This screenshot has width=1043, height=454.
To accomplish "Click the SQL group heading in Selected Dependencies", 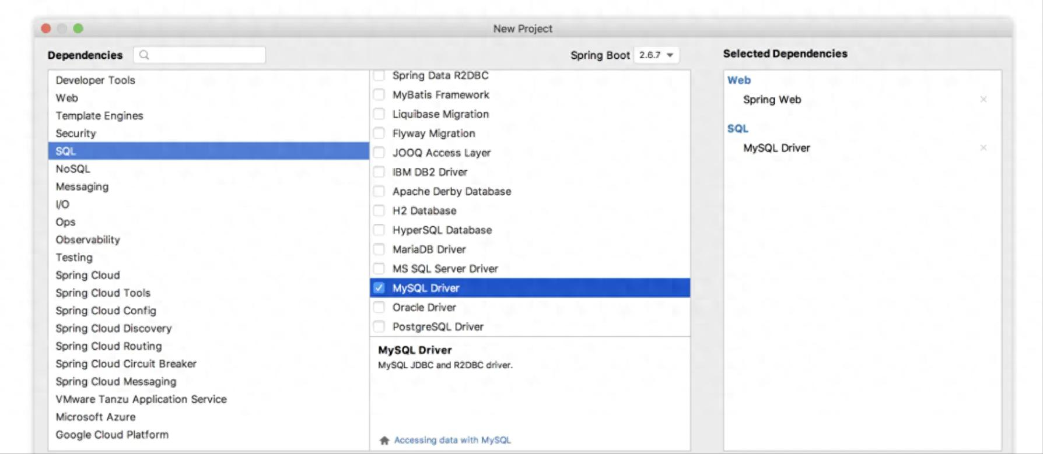I will tap(738, 129).
